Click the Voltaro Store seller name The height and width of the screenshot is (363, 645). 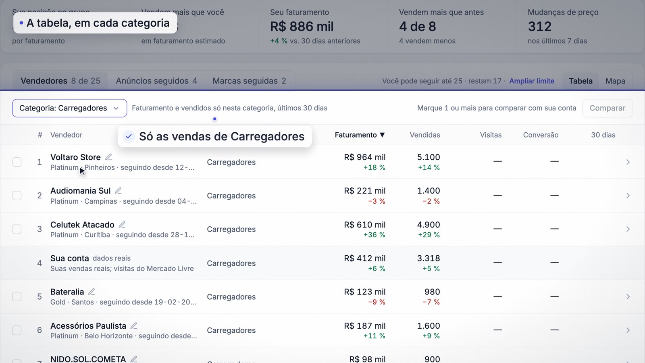pyautogui.click(x=75, y=157)
